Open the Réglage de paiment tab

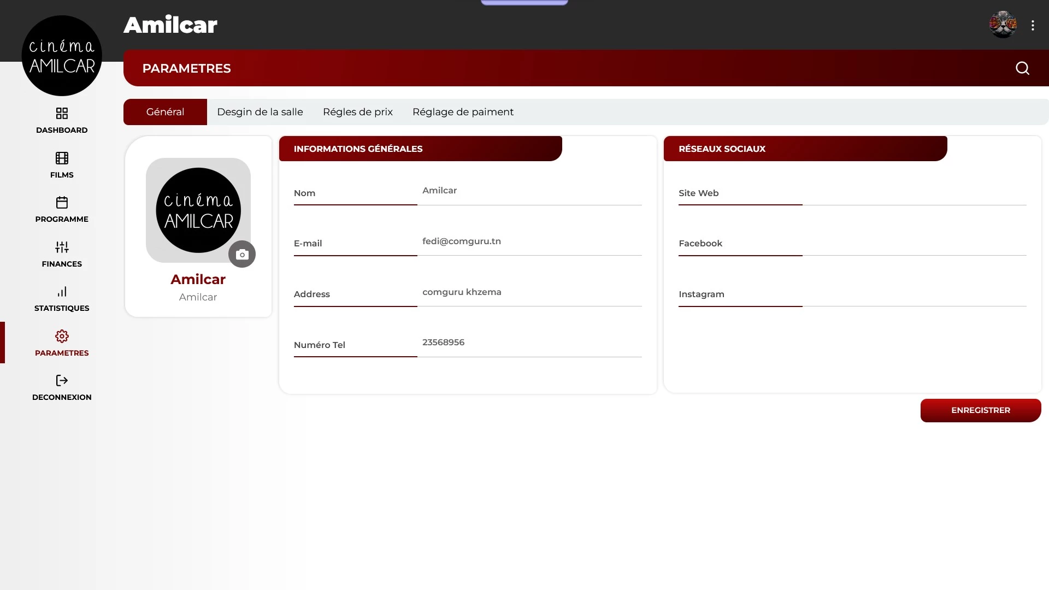click(x=463, y=112)
